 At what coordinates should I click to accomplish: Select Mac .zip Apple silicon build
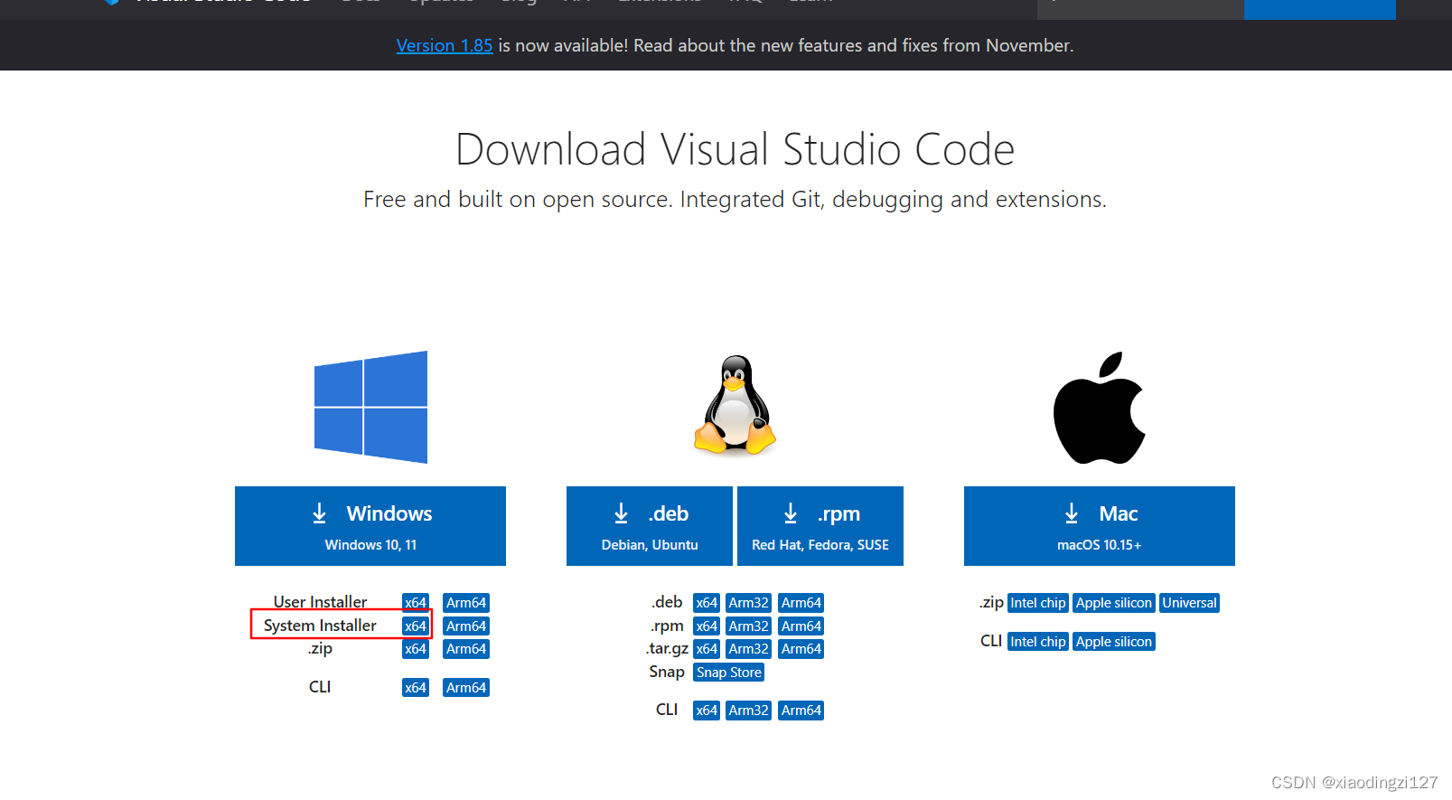[x=1114, y=603]
